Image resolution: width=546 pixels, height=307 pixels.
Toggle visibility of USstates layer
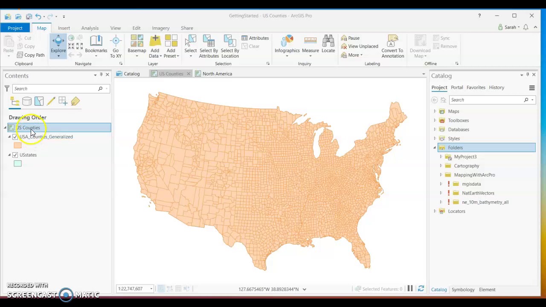coord(15,155)
